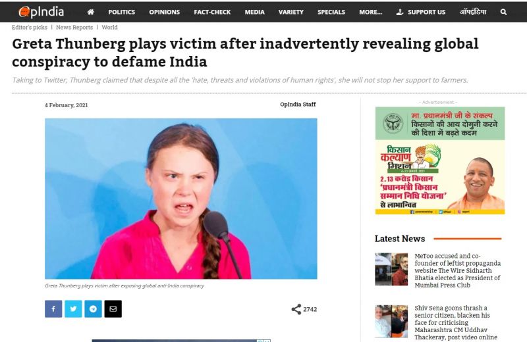This screenshot has width=527, height=342.
Task: Read MeToo accused Sidharth Bhatia article
Action: pyautogui.click(x=457, y=270)
